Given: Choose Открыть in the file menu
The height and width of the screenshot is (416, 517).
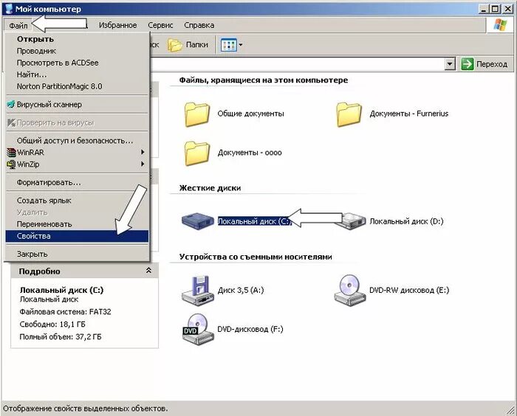Looking at the screenshot, I should click(x=77, y=39).
